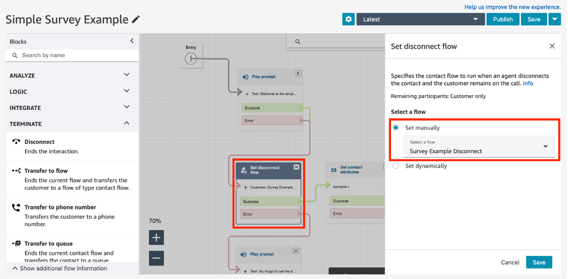Save the disconnect flow settings in panel

pyautogui.click(x=539, y=262)
